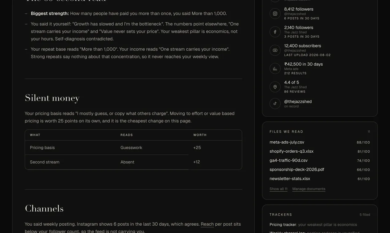
Task: Click the bar chart icon for Meta ads
Action: point(275,69)
